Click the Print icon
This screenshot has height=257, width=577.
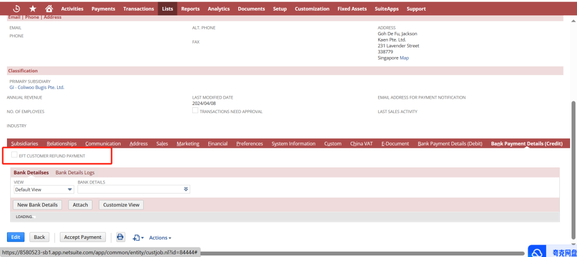coord(120,237)
